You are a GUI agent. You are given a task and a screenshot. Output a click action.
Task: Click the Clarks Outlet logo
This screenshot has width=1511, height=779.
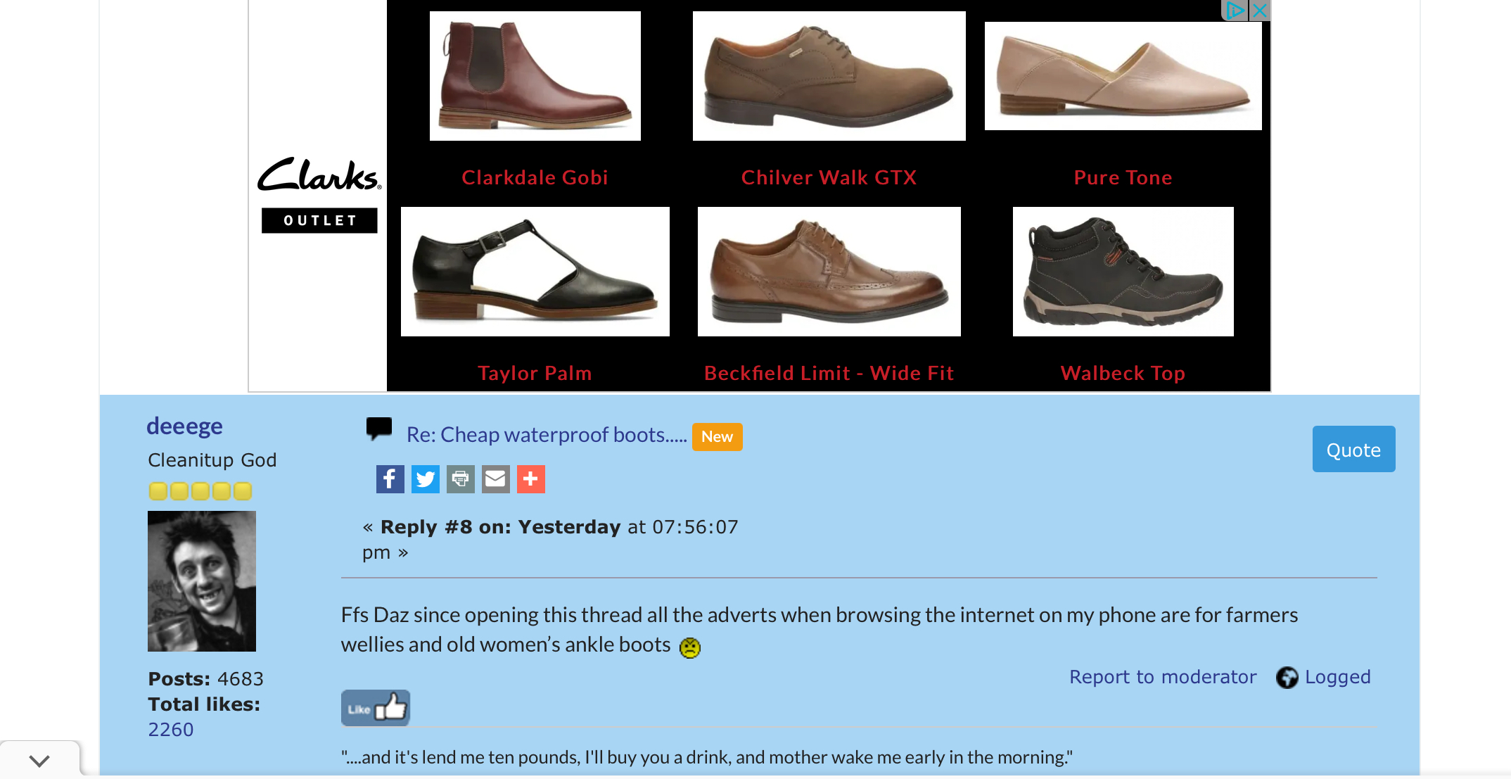tap(319, 195)
